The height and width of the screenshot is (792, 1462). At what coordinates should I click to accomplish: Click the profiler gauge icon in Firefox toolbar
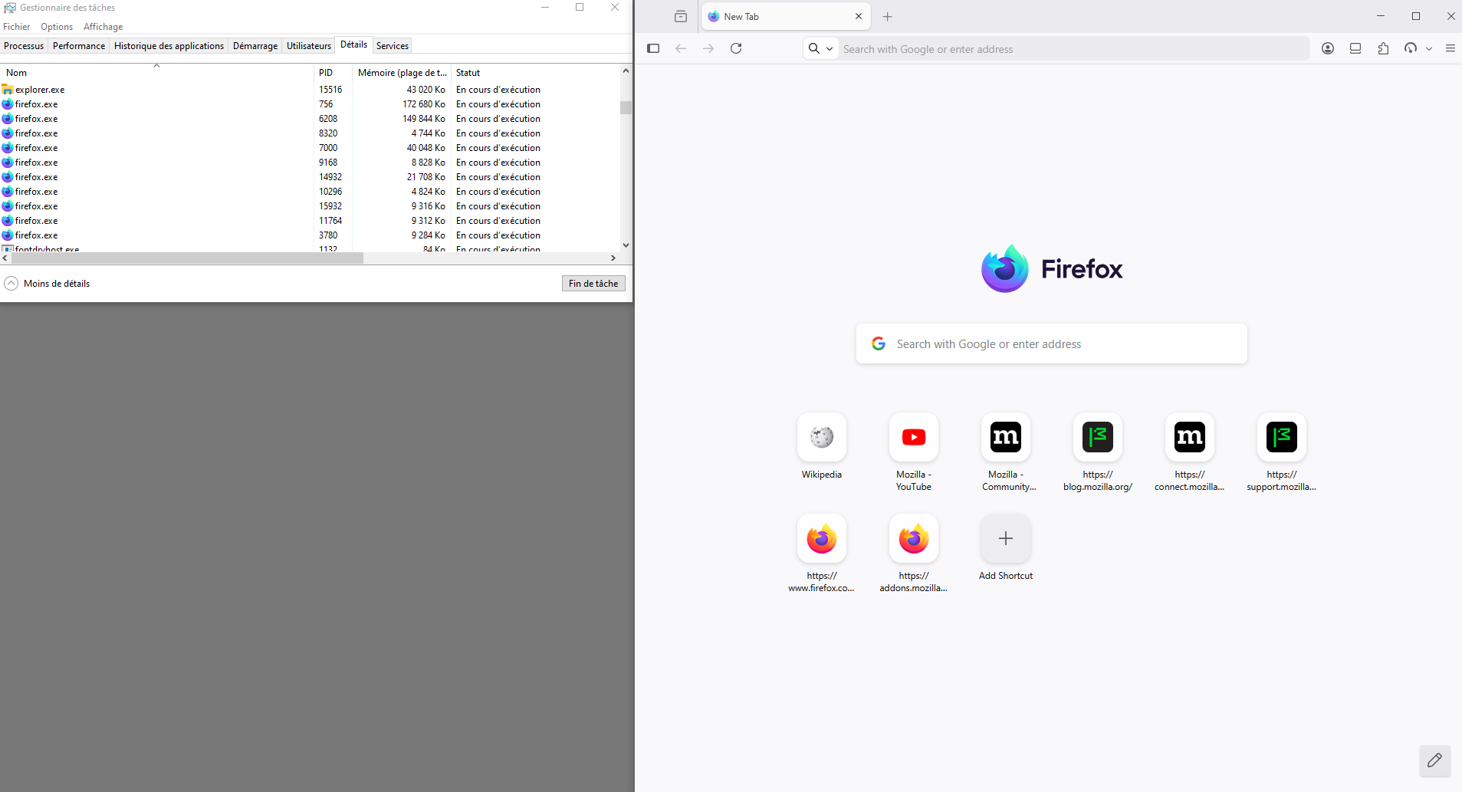tap(1411, 48)
